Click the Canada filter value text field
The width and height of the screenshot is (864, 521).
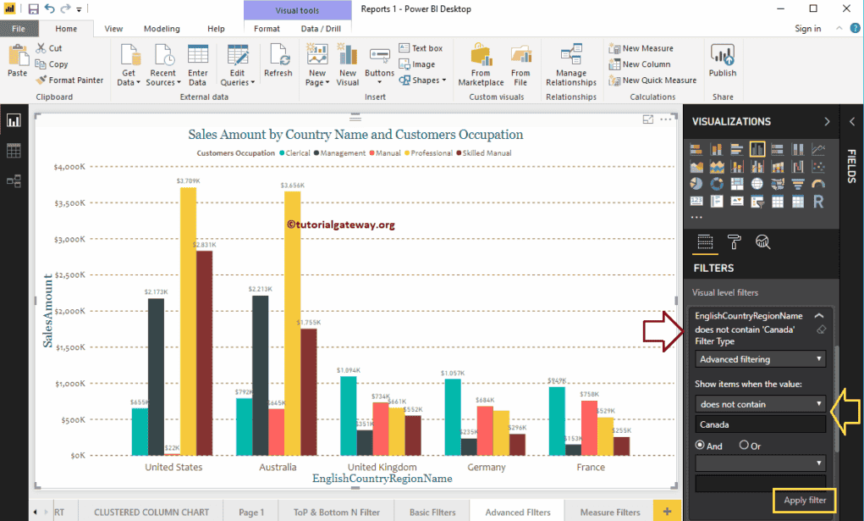pyautogui.click(x=760, y=424)
